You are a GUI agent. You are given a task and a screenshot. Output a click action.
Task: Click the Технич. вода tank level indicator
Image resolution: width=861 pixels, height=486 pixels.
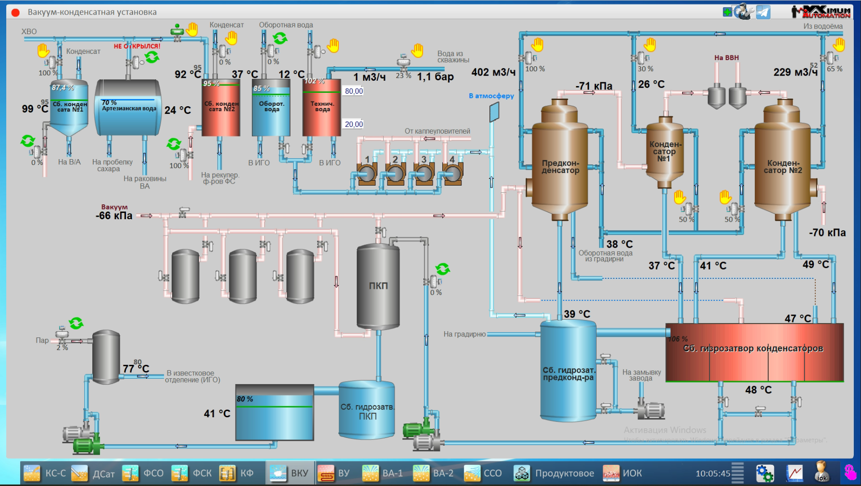click(x=322, y=107)
